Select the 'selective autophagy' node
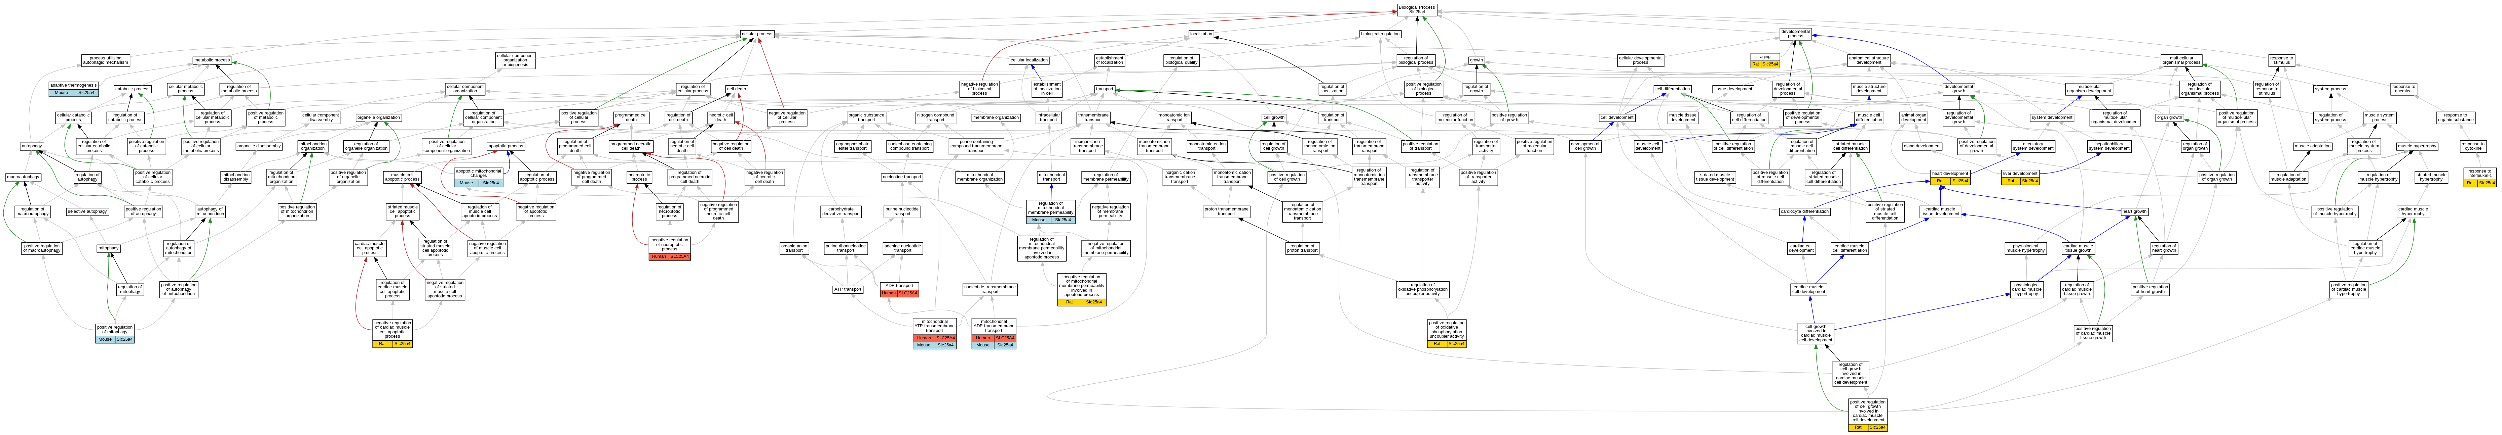Viewport: 2502px width, 435px height. (87, 211)
